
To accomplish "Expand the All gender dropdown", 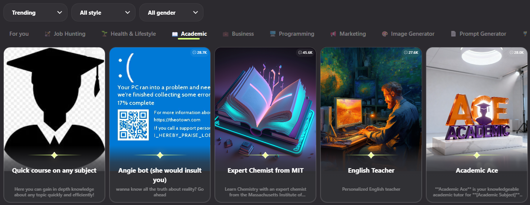I will click(171, 12).
